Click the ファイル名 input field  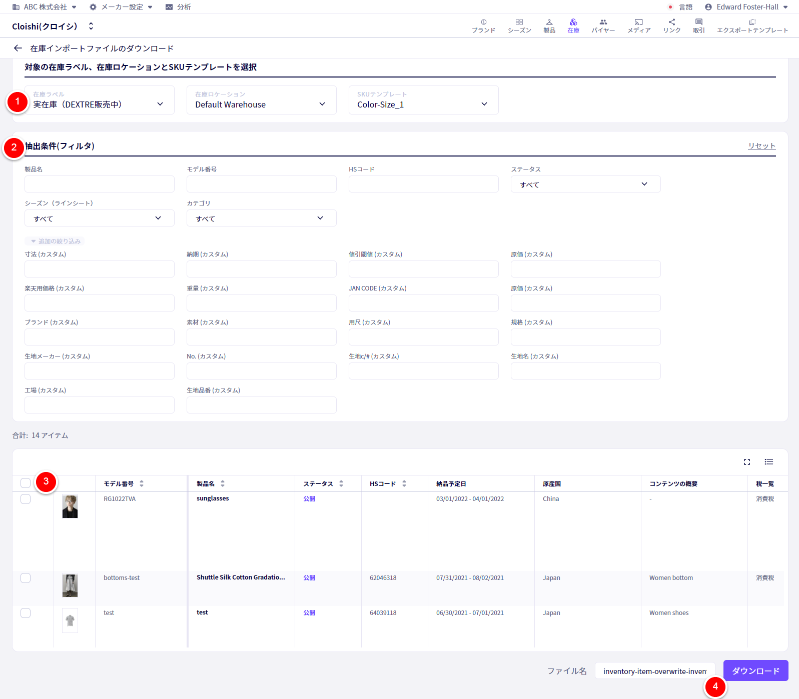pyautogui.click(x=655, y=671)
